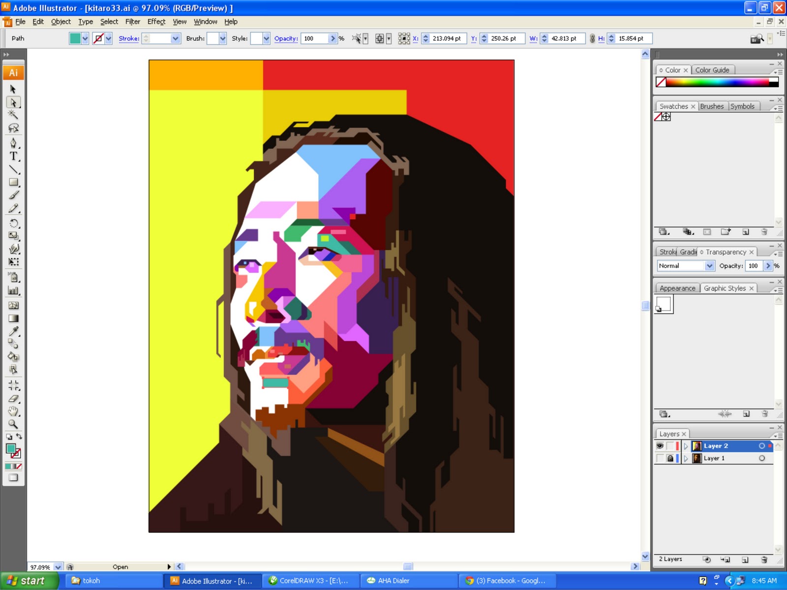Switch to the Color Guide tab
This screenshot has width=787, height=590.
712,70
